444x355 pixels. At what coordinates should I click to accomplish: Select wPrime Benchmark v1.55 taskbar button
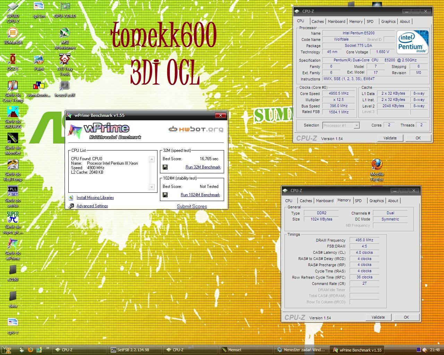coord(357,350)
